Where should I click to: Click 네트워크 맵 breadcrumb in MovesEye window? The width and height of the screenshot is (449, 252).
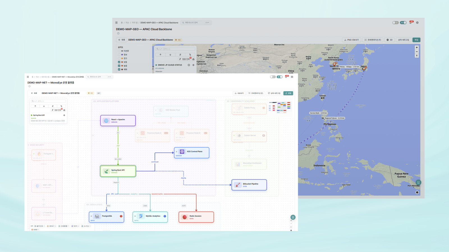pos(45,77)
